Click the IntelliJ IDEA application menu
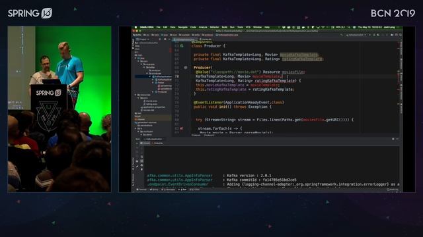The image size is (423, 237). [147, 28]
